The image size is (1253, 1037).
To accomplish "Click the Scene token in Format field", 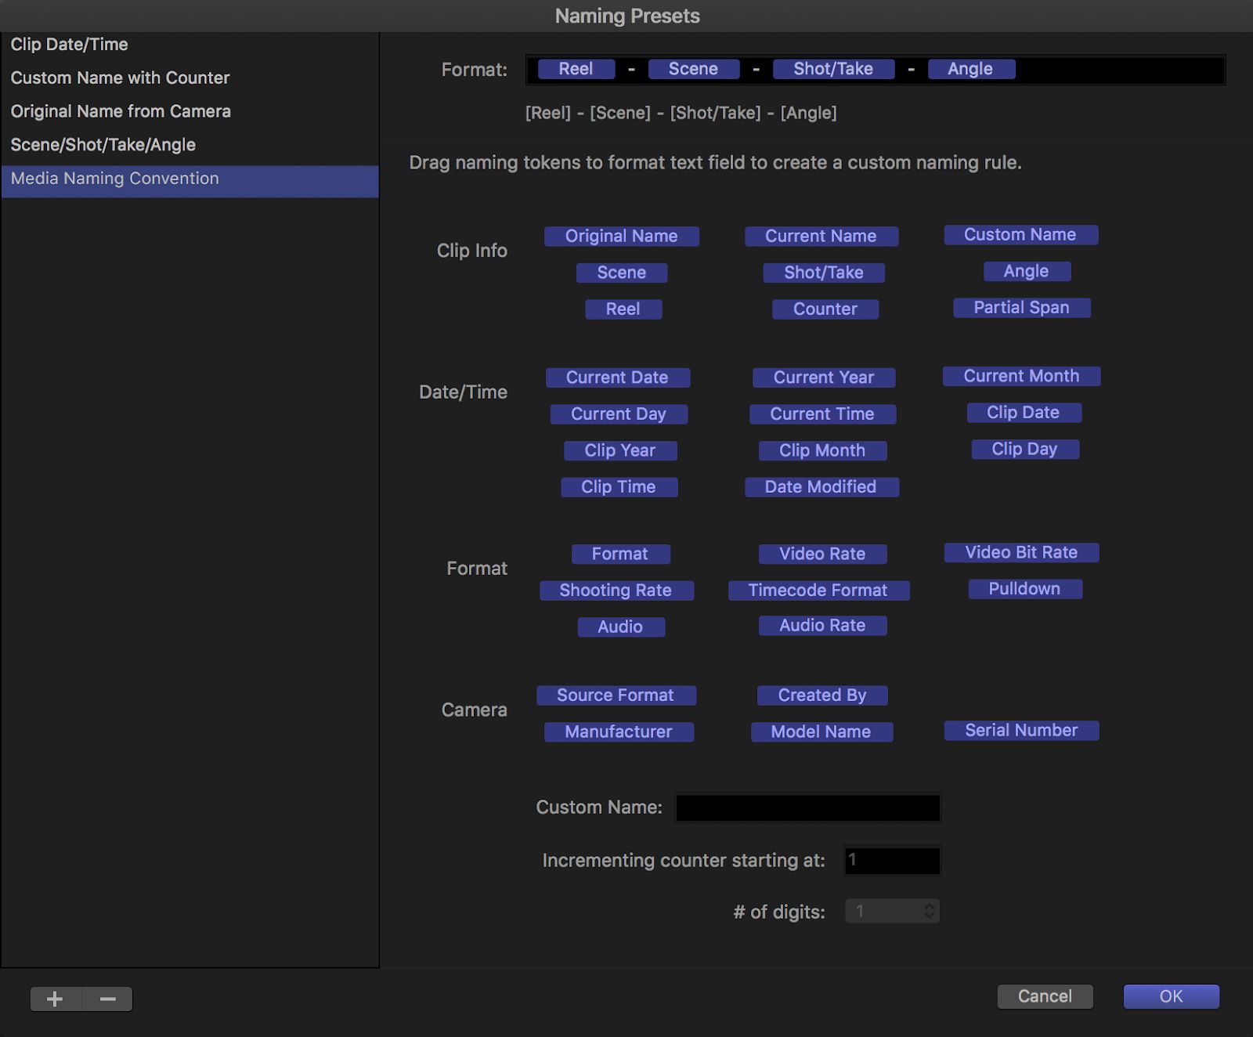I will 693,69.
